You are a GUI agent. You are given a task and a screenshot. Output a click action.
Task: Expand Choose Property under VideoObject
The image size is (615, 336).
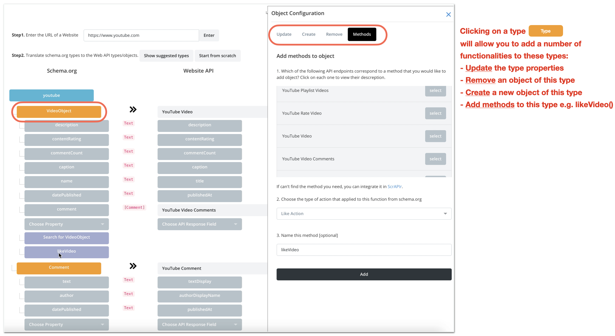66,224
